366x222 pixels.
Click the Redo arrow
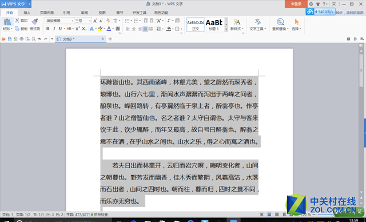coord(46,39)
